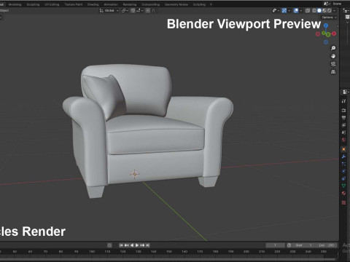Open the Scripting workspace tab
Screen dimensions: 350x262
pyautogui.click(x=199, y=4)
